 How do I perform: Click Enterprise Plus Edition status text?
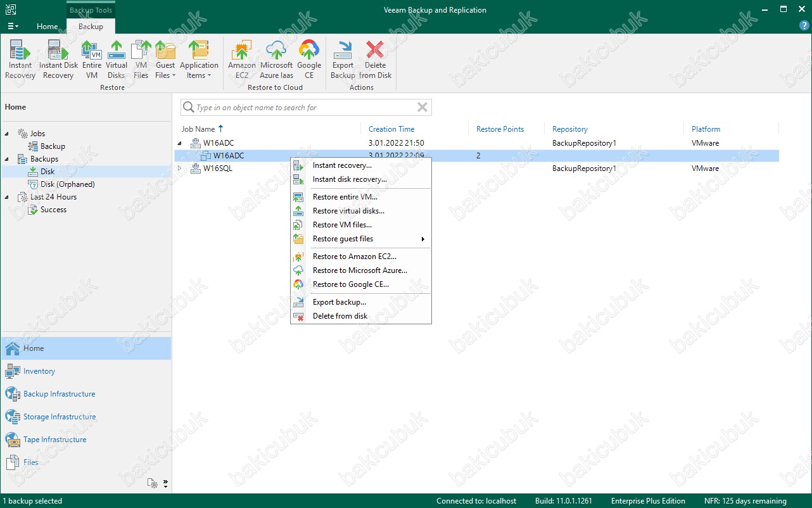(x=648, y=501)
